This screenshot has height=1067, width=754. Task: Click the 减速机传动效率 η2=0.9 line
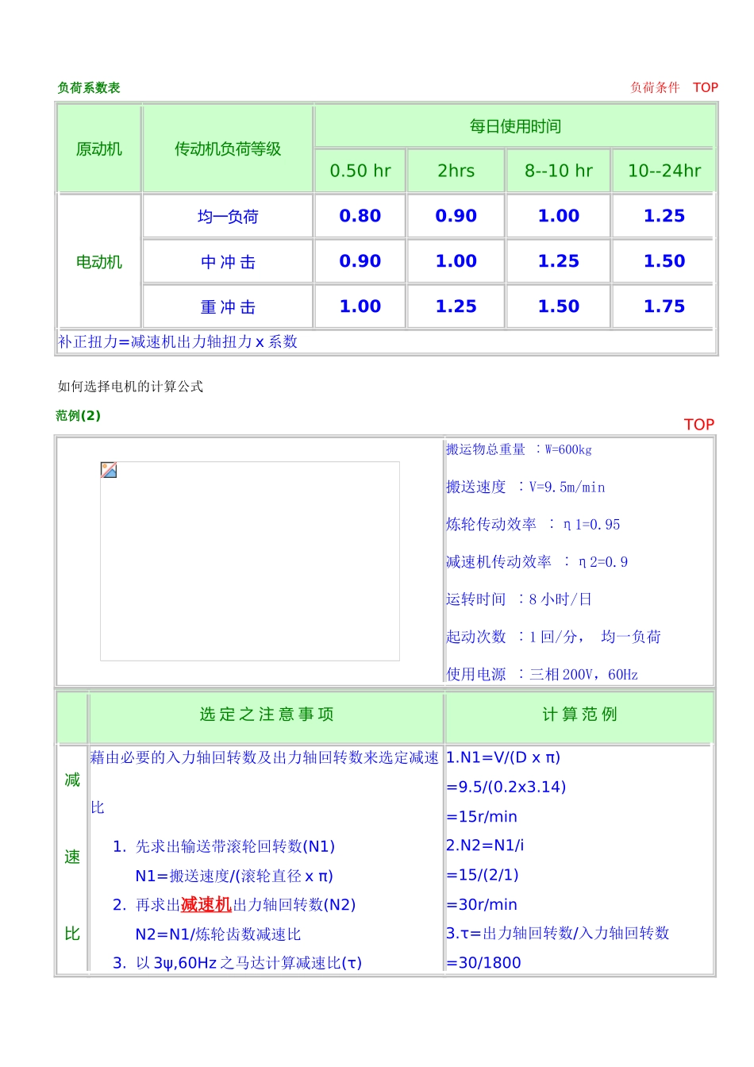pyautogui.click(x=537, y=561)
